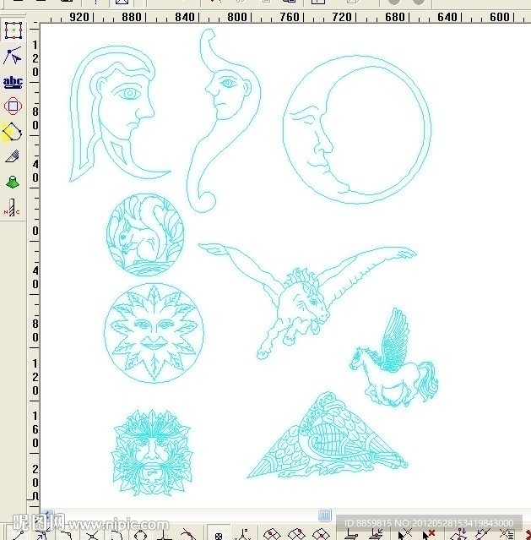This screenshot has height=540, width=531.
Task: Select the rectangular selection tool
Action: pyautogui.click(x=13, y=31)
